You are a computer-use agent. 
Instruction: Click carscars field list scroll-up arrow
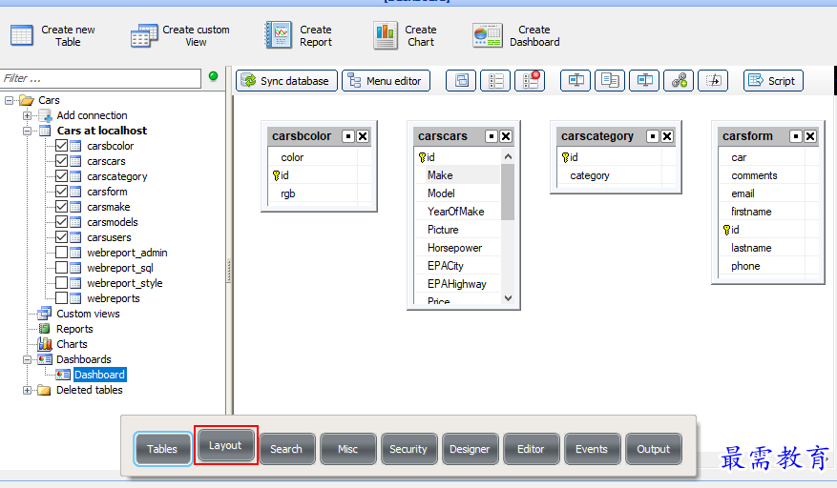click(x=508, y=157)
